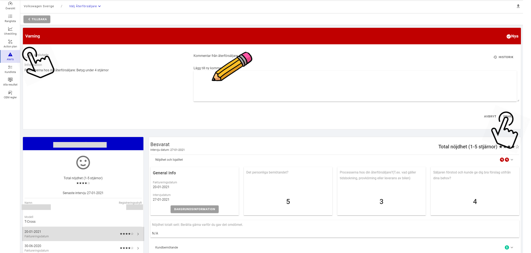Click the Säljaren förstod score card
531x253 pixels.
(475, 191)
